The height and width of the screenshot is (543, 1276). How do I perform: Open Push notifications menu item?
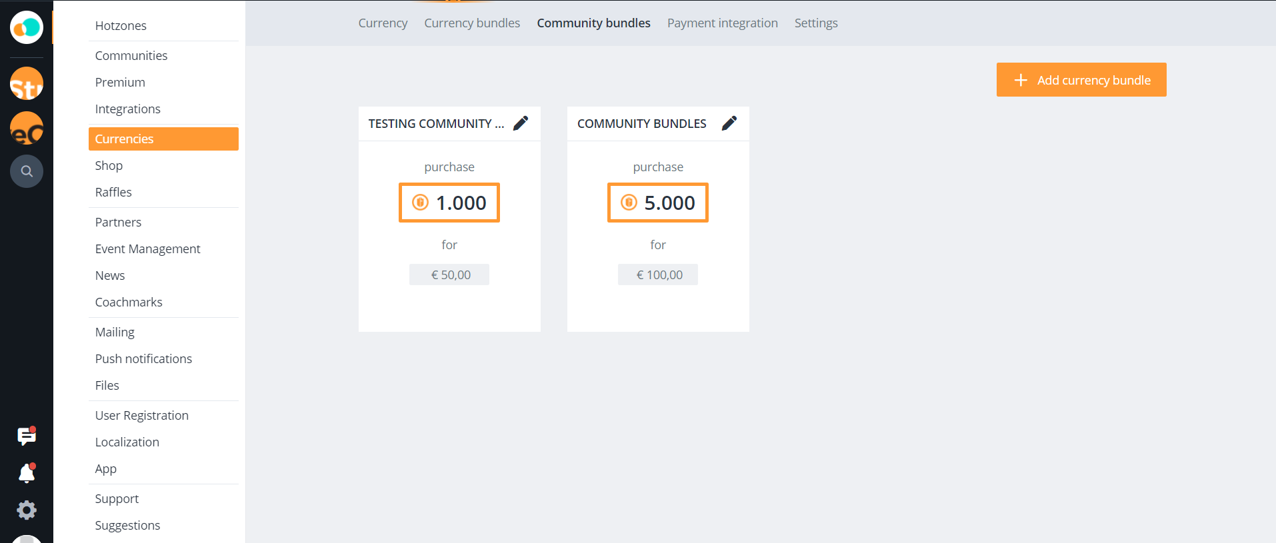click(143, 359)
